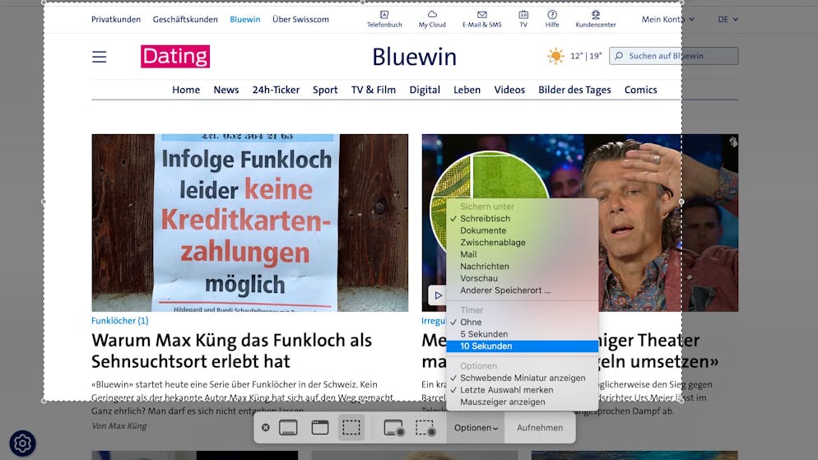
Task: Go to the Sport tab
Action: click(325, 90)
